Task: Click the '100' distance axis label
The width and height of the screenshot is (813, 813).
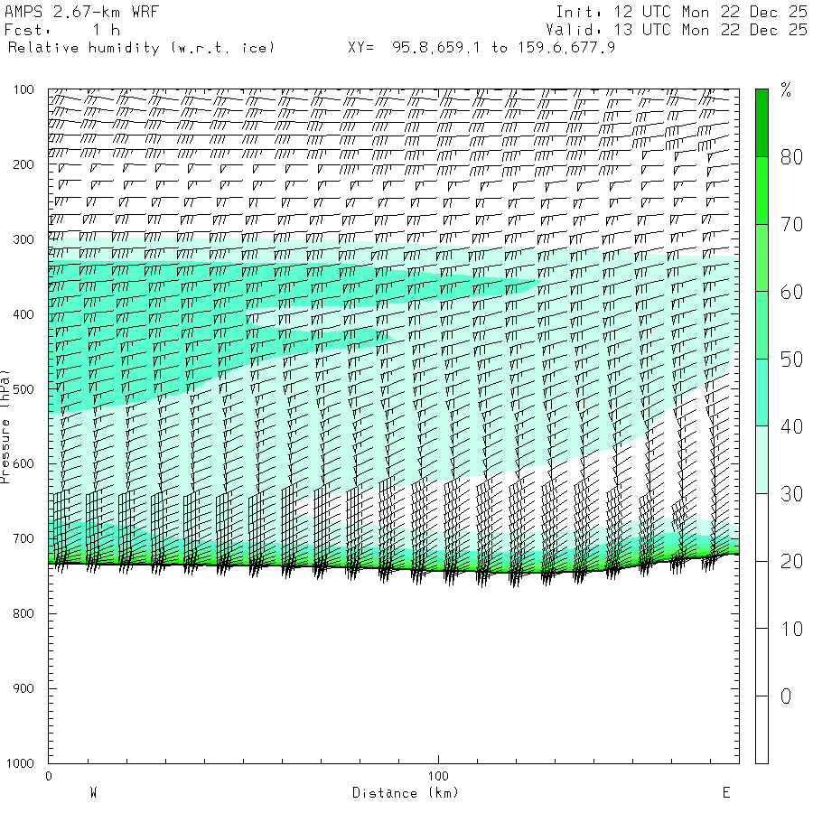Action: [438, 776]
